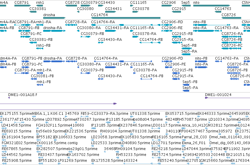
Task: Click the drosha gene label
Action: [49, 15]
